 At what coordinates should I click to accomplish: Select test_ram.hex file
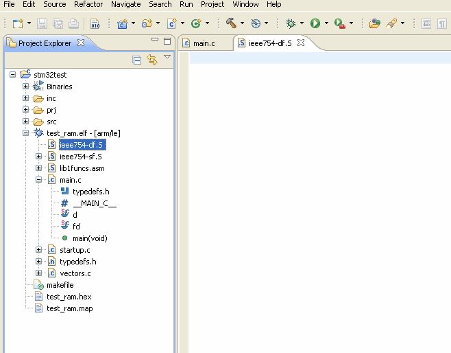(x=69, y=297)
